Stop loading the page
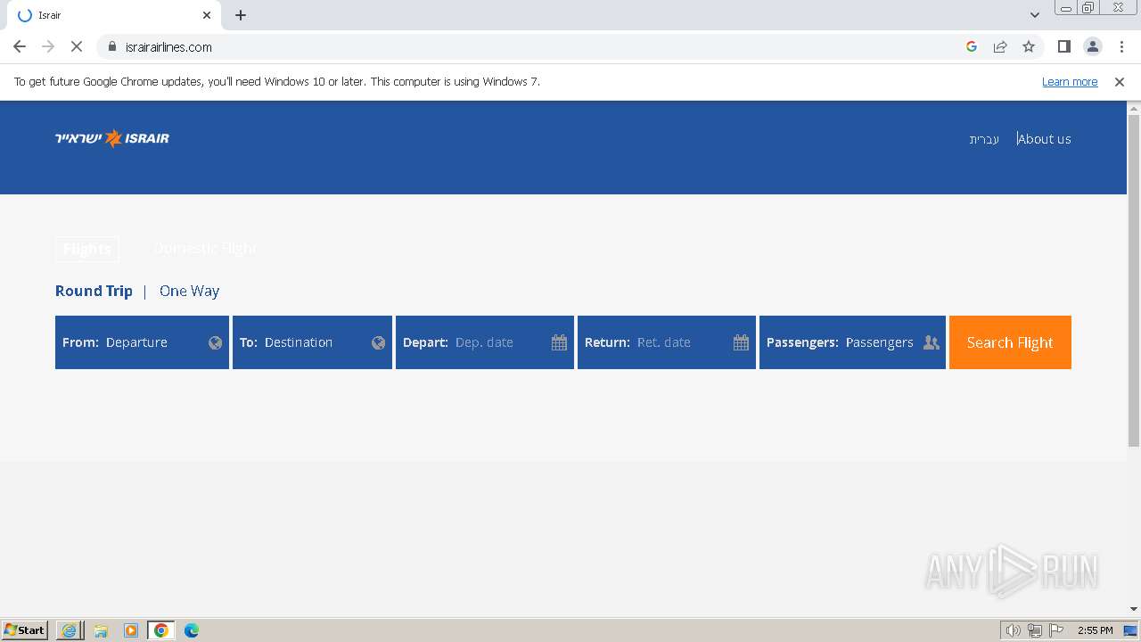This screenshot has height=642, width=1141. [x=77, y=46]
